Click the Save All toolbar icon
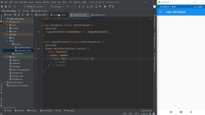The height and width of the screenshot is (115, 205). click(x=6, y=6)
